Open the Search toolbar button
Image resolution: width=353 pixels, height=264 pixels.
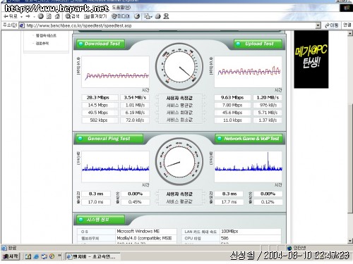pyautogui.click(x=72, y=16)
